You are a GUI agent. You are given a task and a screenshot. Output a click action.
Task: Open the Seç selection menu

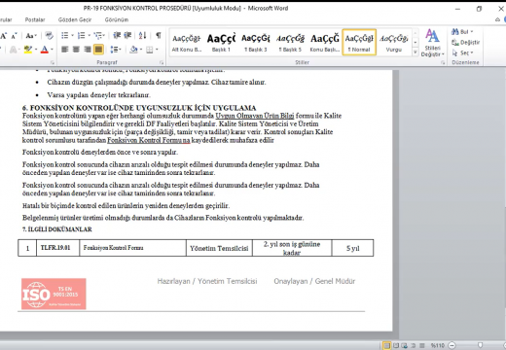click(462, 52)
